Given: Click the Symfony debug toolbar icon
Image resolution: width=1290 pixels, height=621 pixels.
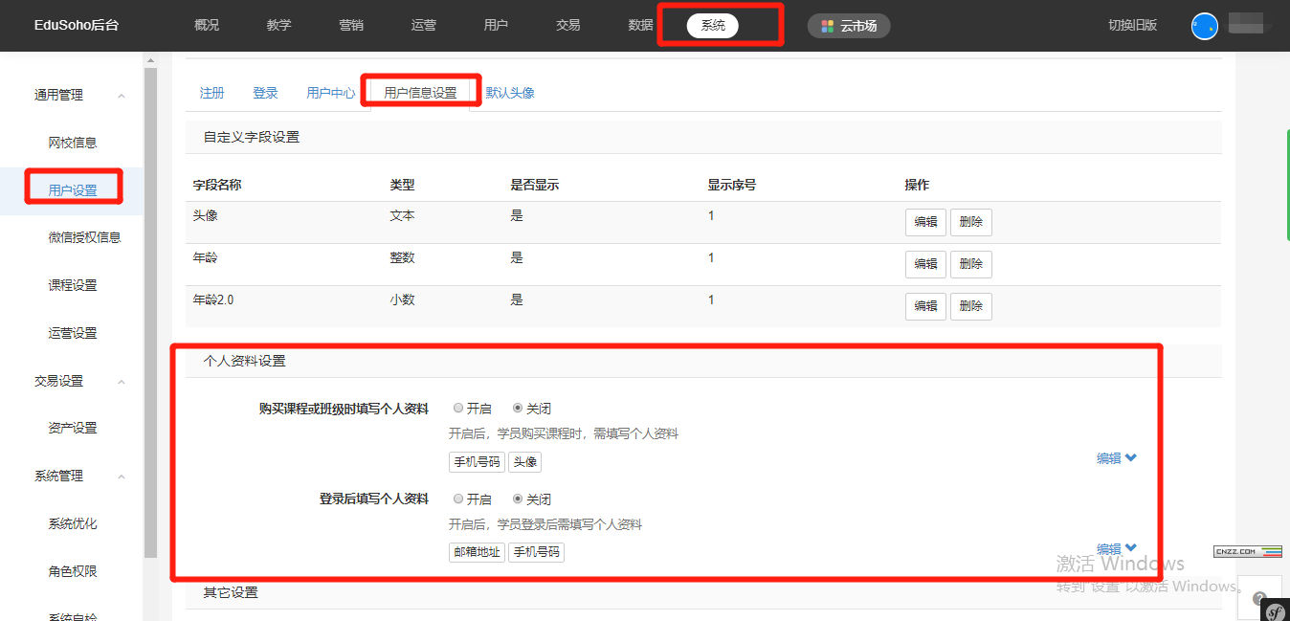Looking at the screenshot, I should [1275, 611].
